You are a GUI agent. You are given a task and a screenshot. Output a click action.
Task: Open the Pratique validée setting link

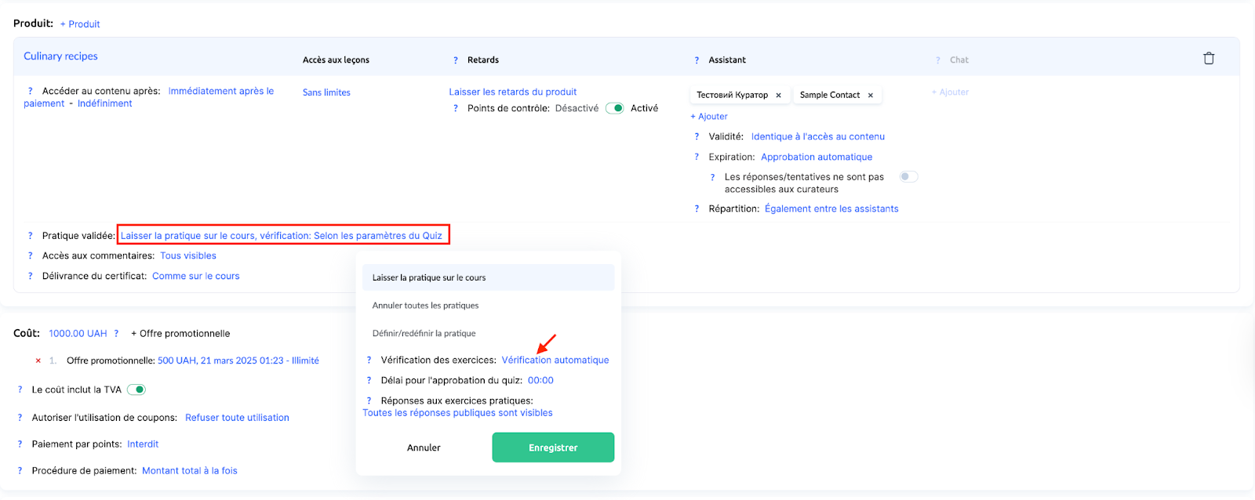coord(281,236)
